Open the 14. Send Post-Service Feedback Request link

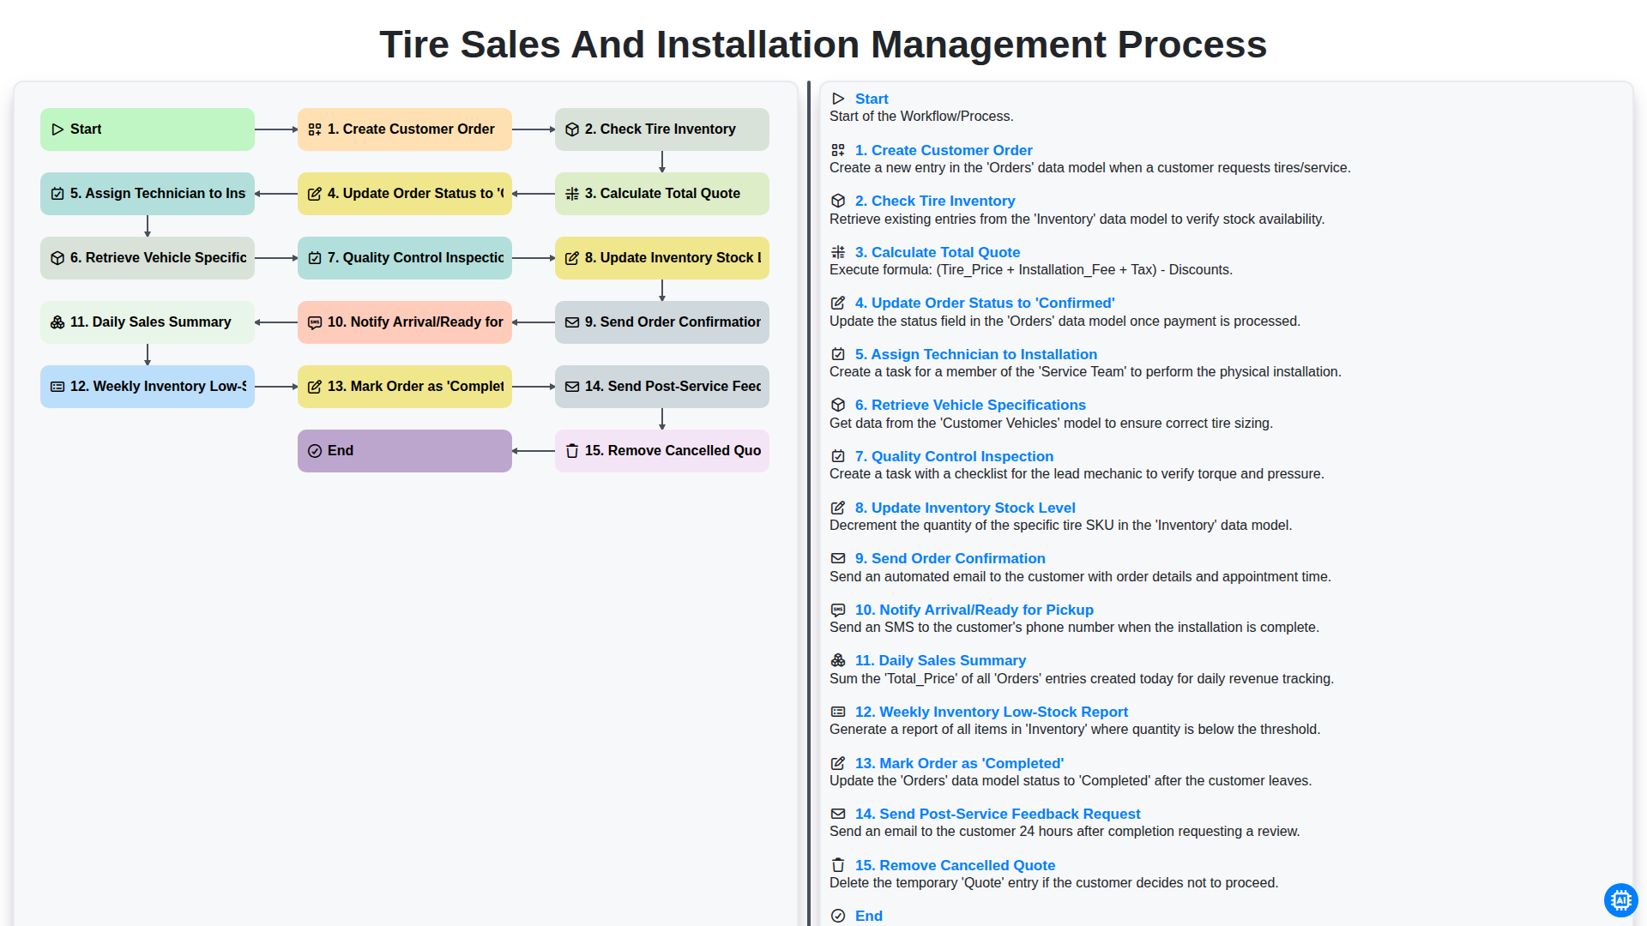998,814
